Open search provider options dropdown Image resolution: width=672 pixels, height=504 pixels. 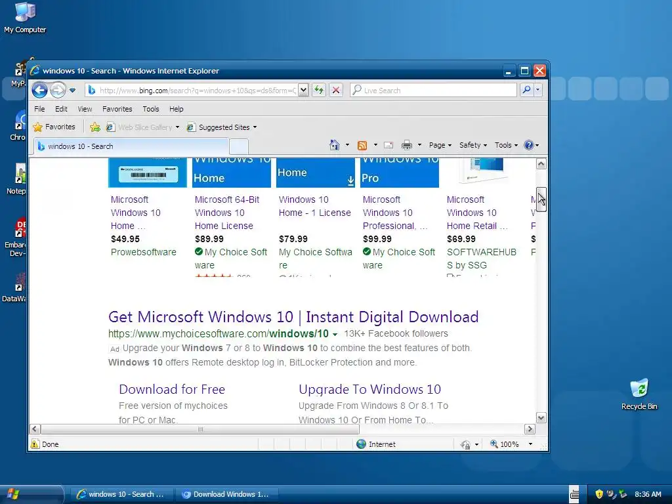click(x=537, y=90)
